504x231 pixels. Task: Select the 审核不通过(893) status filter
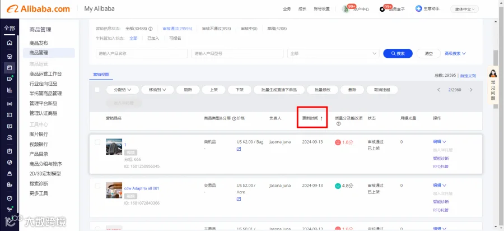(216, 29)
